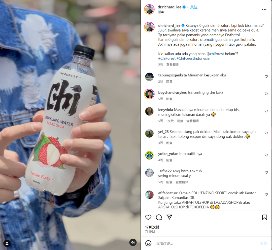Reply to boychandrasykes' comment
The image size is (272, 250).
coord(169,99)
